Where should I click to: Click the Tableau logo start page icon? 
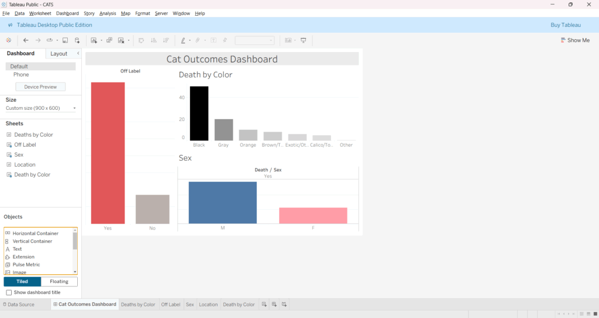click(8, 40)
